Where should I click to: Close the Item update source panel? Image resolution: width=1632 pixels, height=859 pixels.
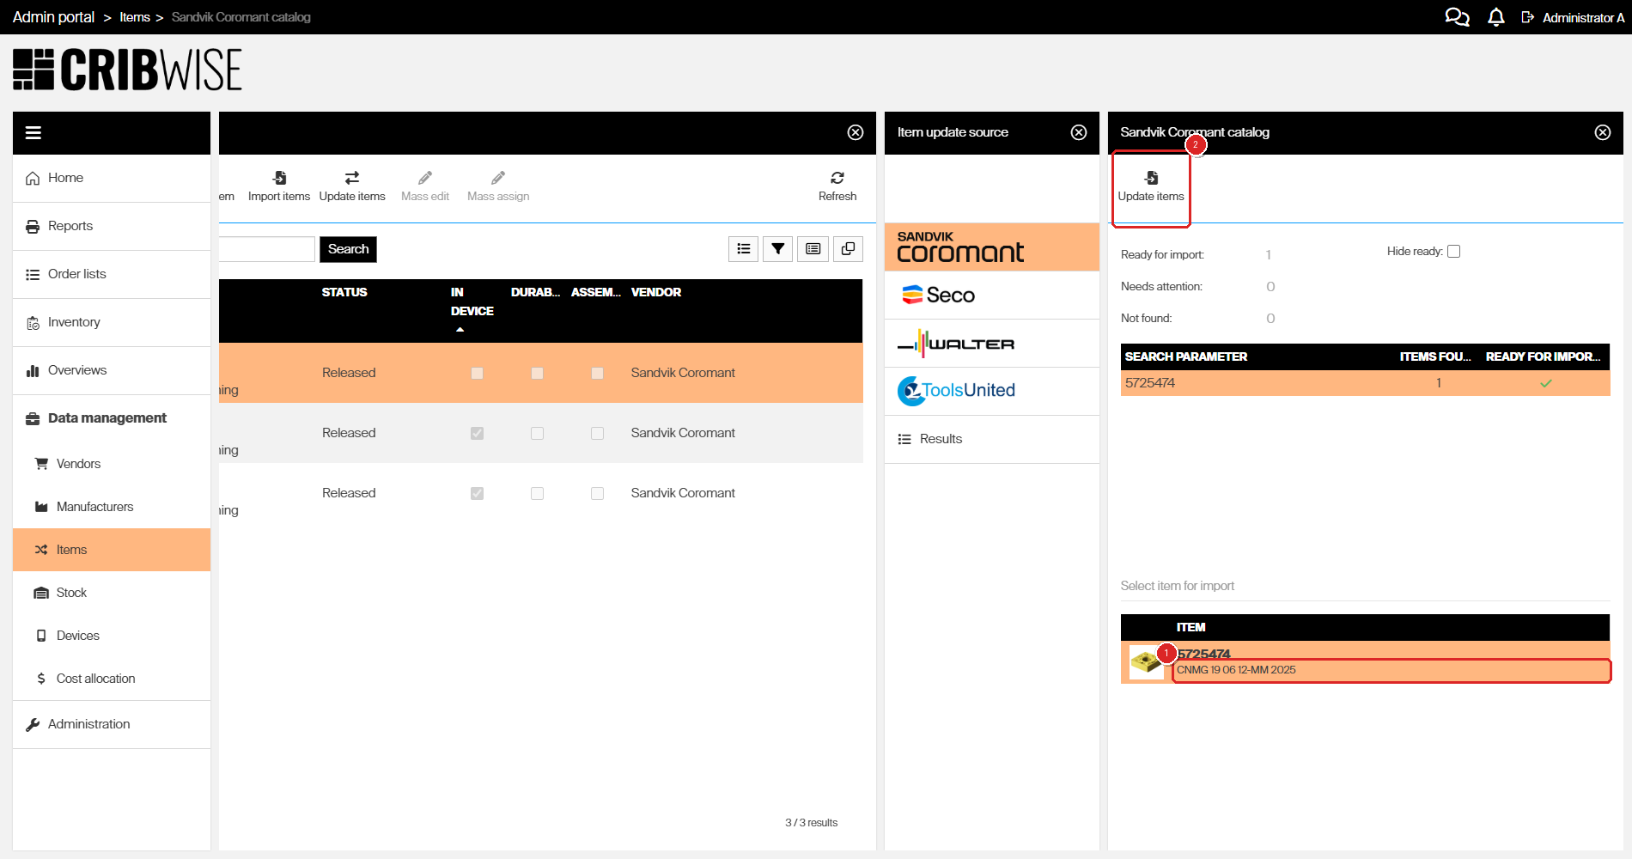point(1079,132)
